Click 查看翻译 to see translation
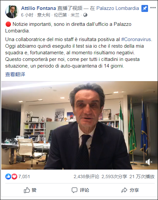 pos(15,74)
